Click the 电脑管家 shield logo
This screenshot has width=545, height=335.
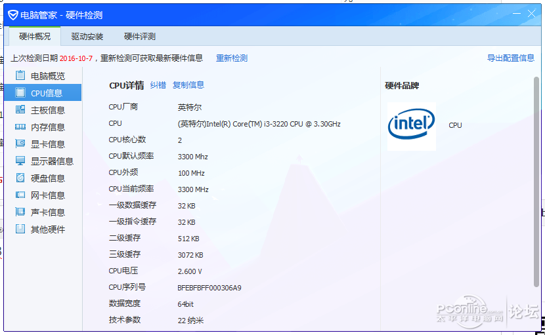click(x=13, y=15)
